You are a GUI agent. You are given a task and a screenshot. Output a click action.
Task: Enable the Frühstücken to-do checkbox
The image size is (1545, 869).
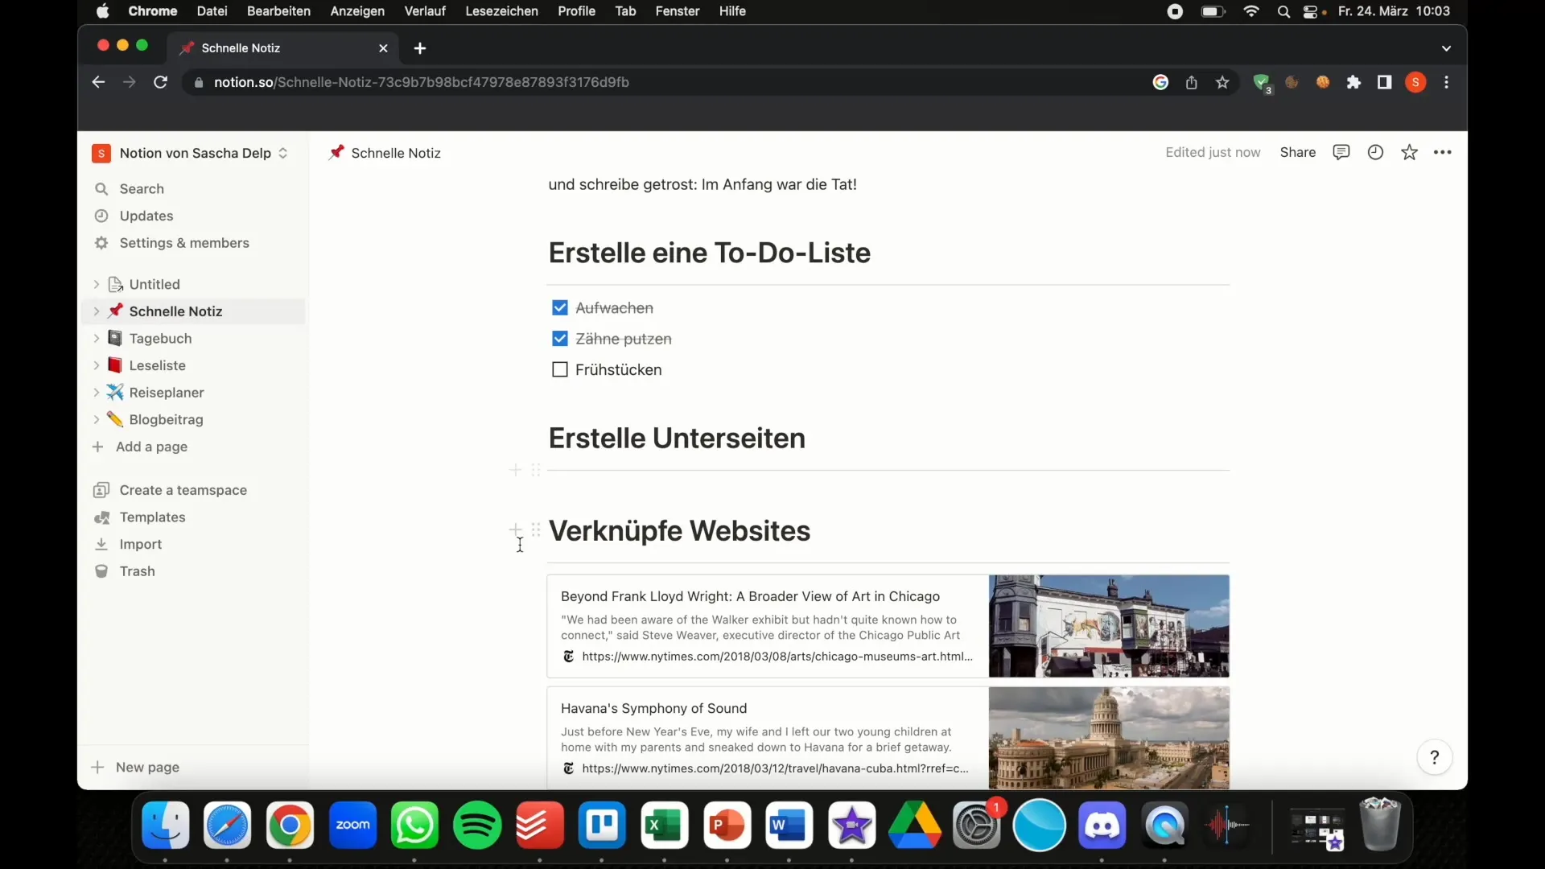(x=560, y=369)
